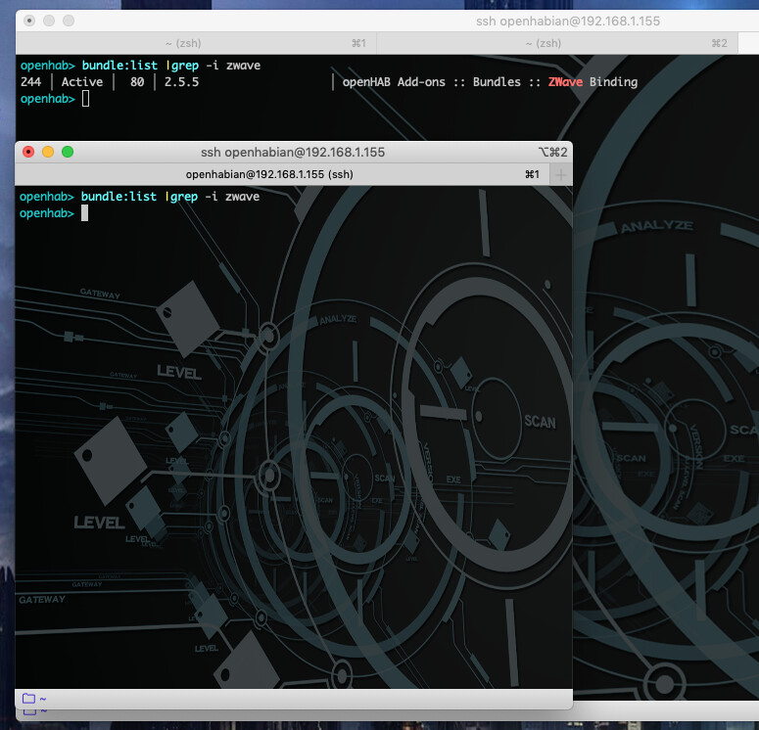Click the new tab plus button in front window
Viewport: 759px width, 730px height.
pyautogui.click(x=560, y=174)
